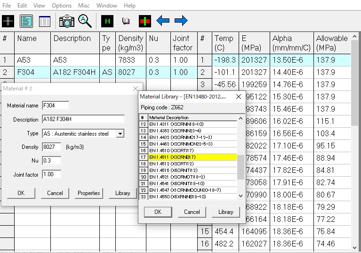Go to previous item with left blue arrow

click(163, 21)
